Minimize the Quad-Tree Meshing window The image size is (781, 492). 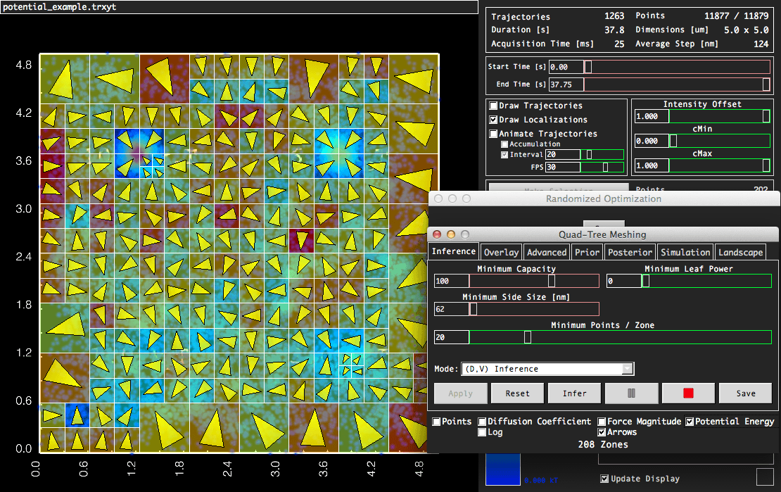451,234
